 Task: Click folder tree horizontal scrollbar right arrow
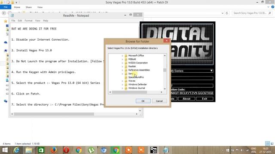click(x=162, y=92)
